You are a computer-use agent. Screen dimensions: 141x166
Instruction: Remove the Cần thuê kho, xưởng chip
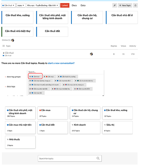[59, 77]
